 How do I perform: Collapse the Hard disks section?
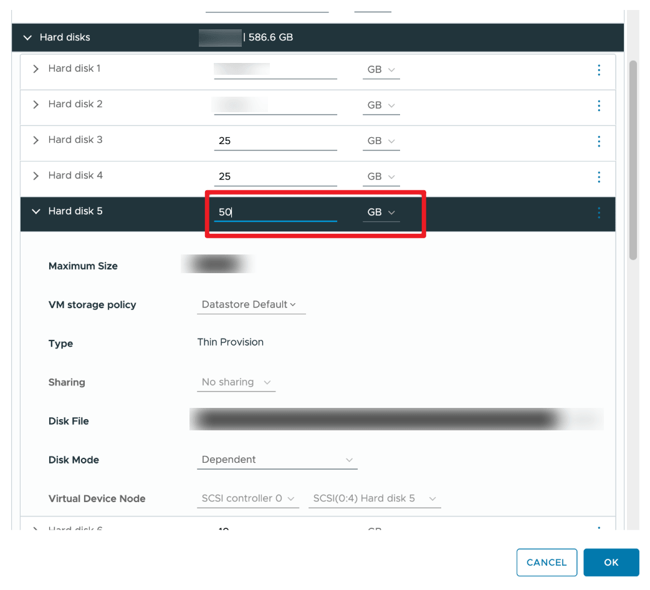27,37
